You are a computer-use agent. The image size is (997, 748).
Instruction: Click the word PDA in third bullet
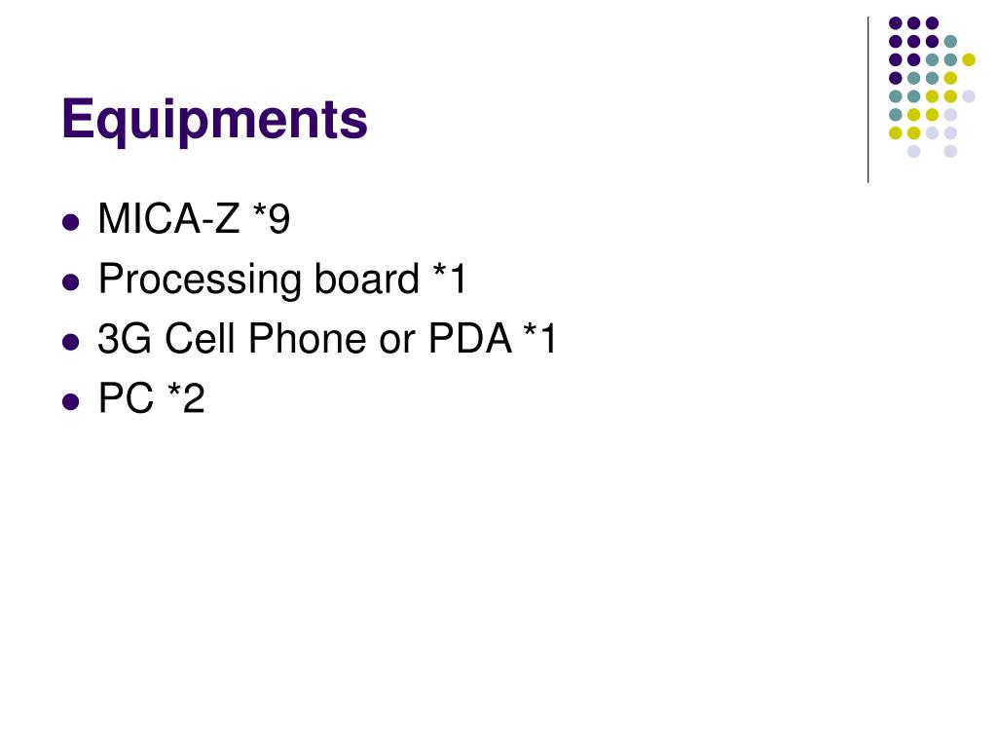pyautogui.click(x=470, y=338)
